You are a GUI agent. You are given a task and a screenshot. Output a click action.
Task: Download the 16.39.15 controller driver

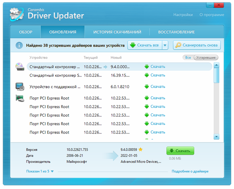[x=155, y=75]
